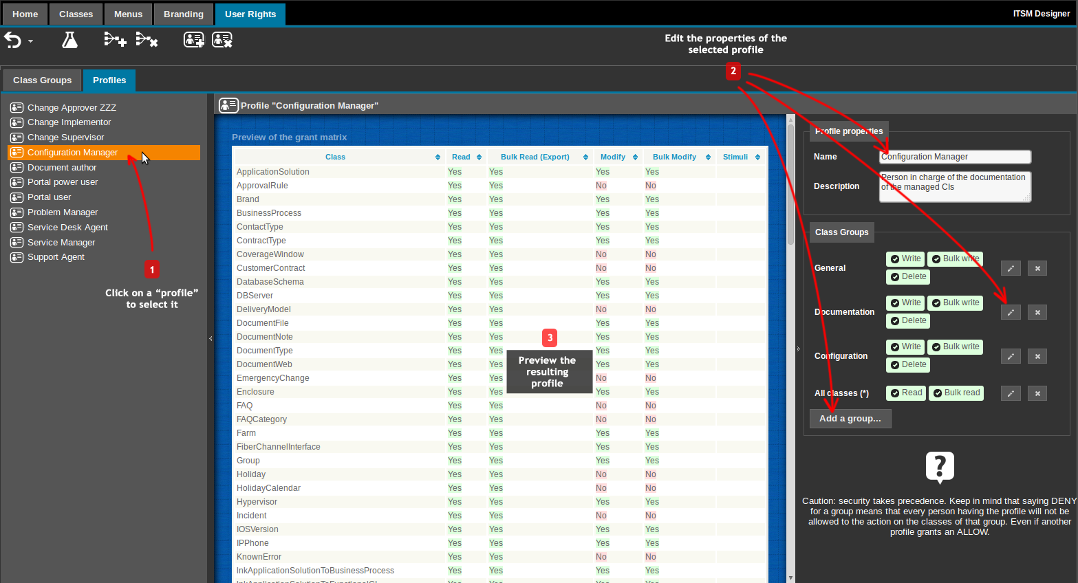Click the add new profile icon
Image resolution: width=1078 pixels, height=583 pixels.
193,40
